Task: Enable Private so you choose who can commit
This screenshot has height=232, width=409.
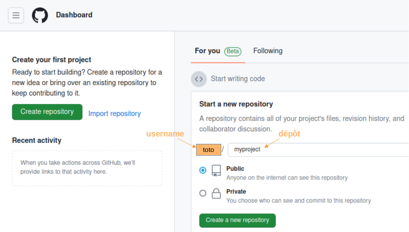Action: pos(203,193)
